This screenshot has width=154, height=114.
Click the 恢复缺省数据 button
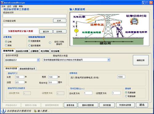click(125, 105)
